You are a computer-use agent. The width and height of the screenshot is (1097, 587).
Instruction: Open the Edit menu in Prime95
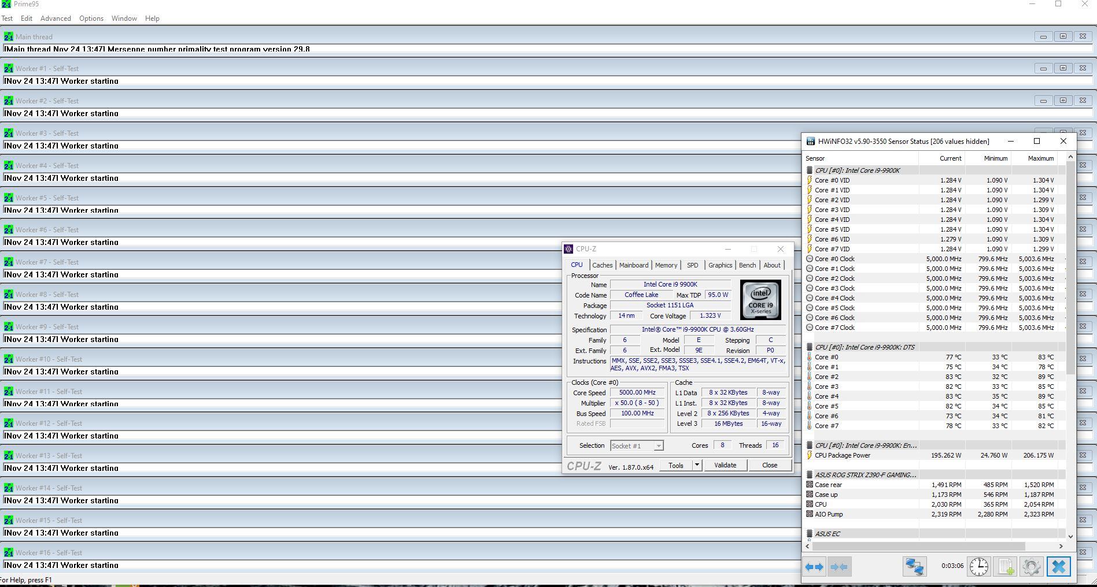pos(27,18)
